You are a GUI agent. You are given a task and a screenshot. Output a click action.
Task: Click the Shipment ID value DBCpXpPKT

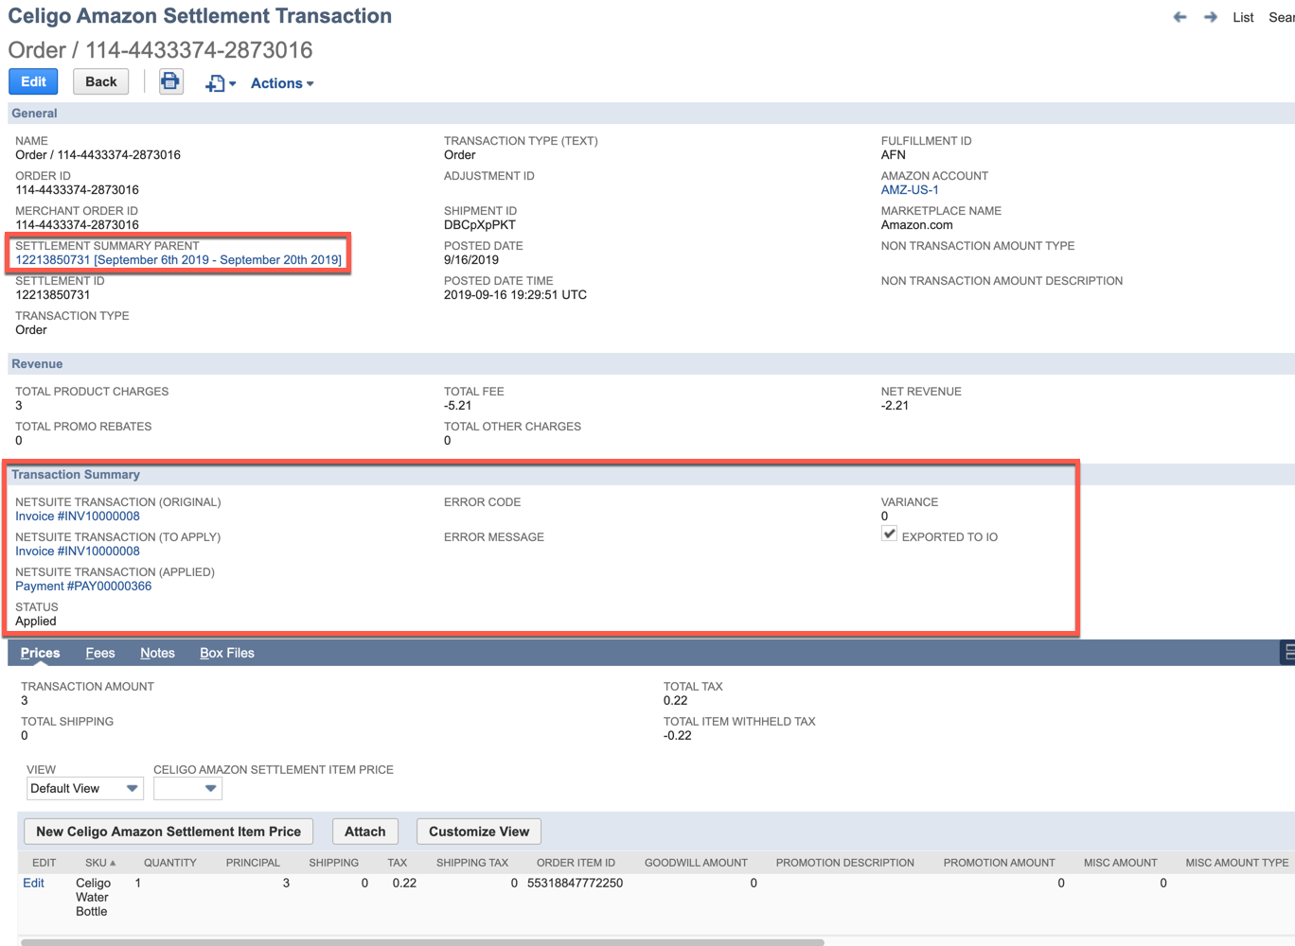[480, 225]
